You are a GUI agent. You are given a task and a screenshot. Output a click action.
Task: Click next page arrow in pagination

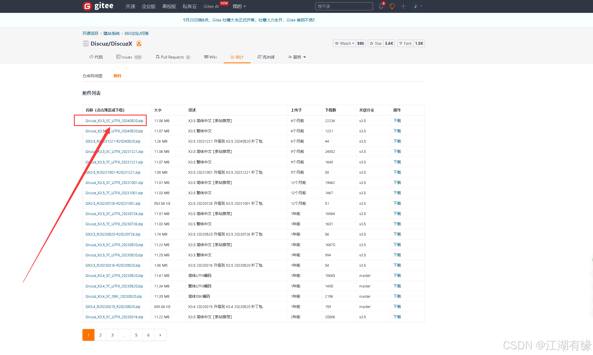point(160,335)
